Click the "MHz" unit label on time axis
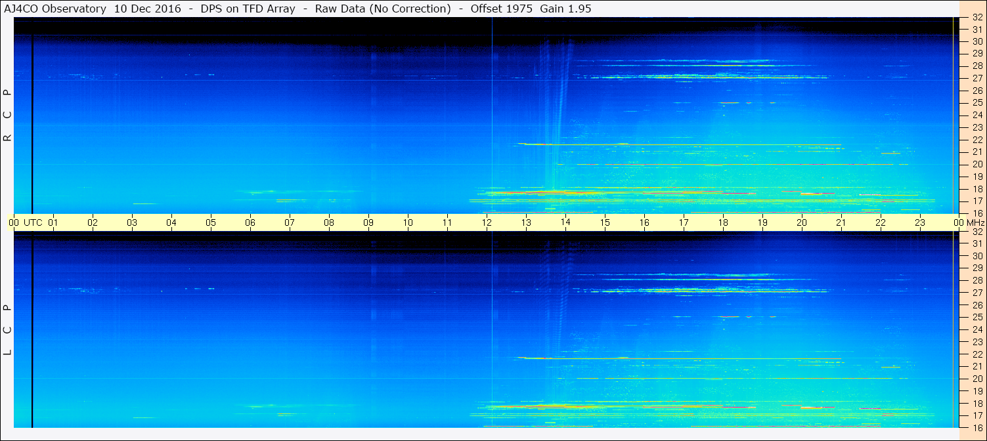987x441 pixels. pos(975,222)
